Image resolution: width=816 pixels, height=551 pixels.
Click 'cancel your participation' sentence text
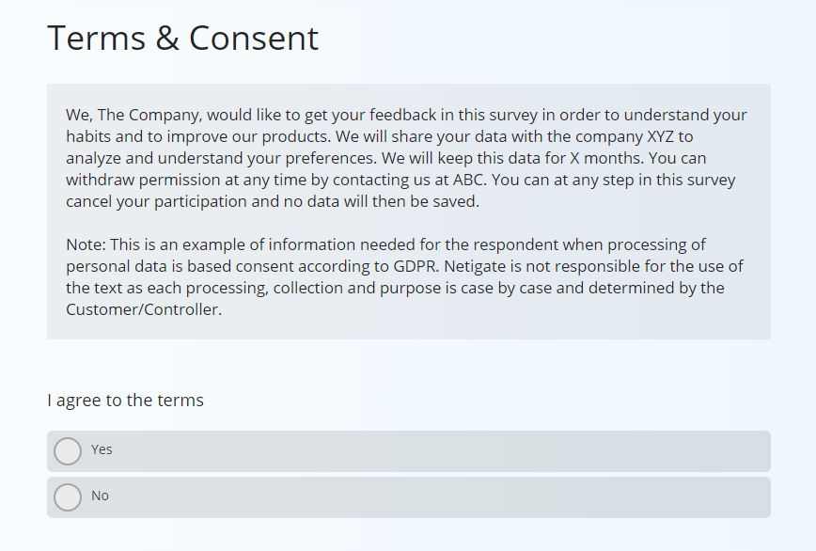coord(156,201)
